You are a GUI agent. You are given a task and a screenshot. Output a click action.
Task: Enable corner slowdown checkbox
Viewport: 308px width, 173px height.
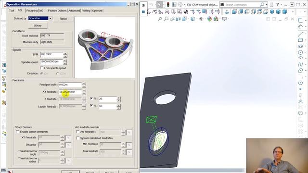pyautogui.click(x=17, y=132)
